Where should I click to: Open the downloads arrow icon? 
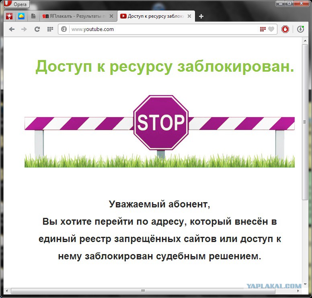pos(300,29)
